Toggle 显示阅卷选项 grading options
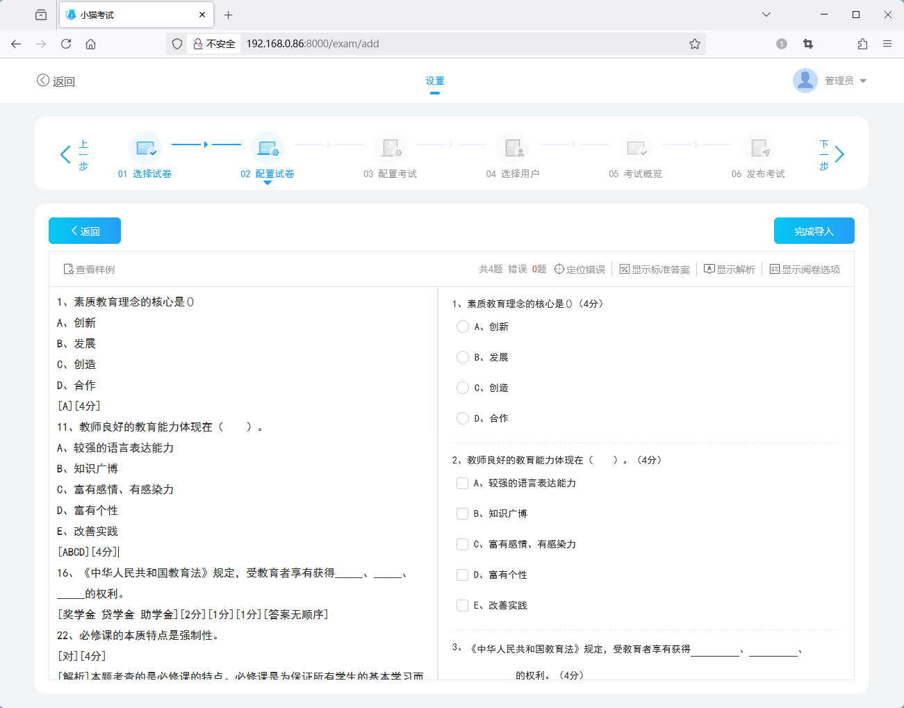Screen dimensions: 904x708 click(806, 269)
